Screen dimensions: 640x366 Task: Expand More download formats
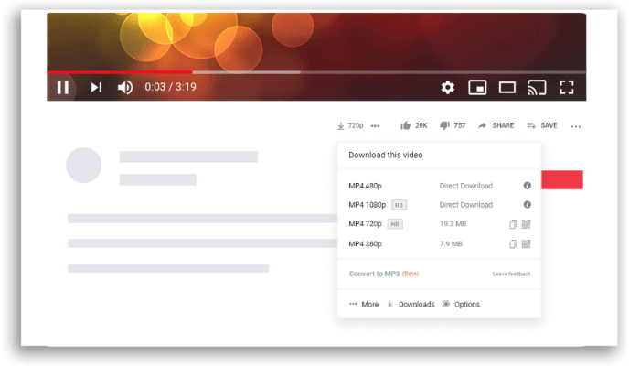coord(364,305)
